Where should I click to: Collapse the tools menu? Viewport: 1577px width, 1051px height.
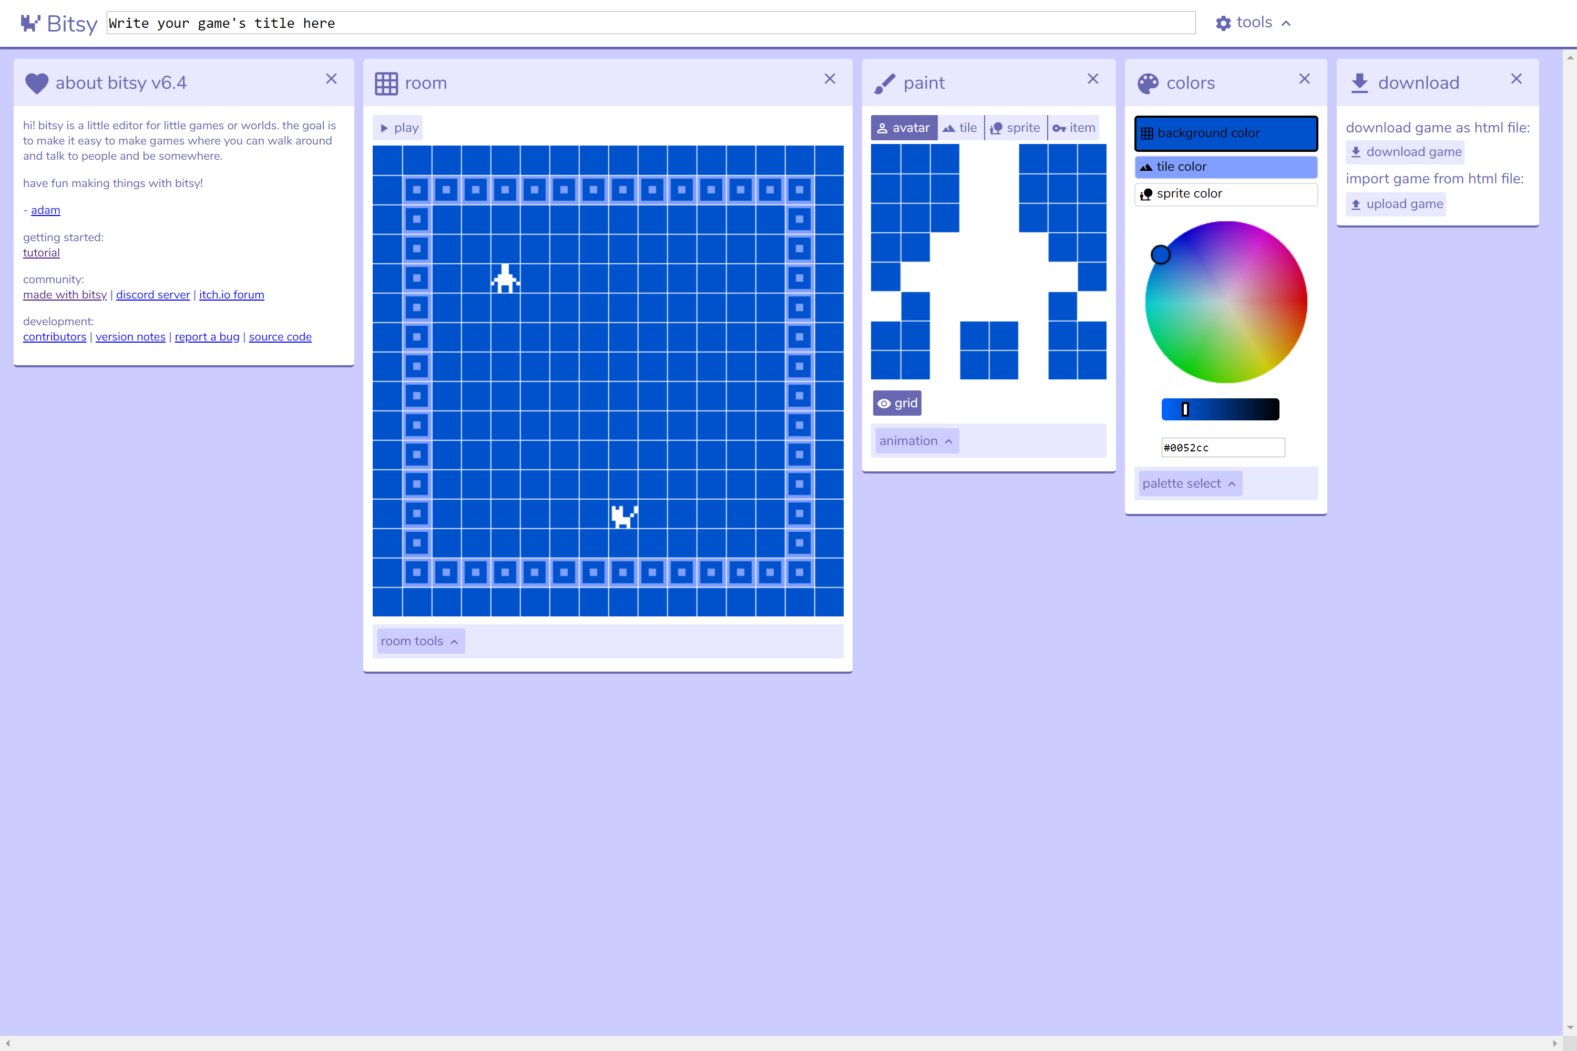pyautogui.click(x=1253, y=22)
